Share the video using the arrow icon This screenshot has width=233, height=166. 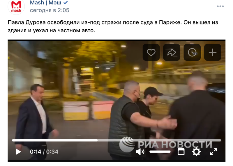click(x=172, y=52)
